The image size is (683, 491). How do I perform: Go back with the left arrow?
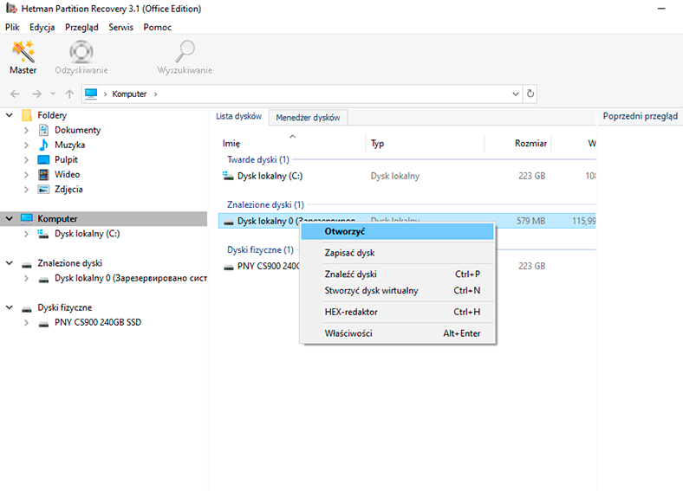15,94
